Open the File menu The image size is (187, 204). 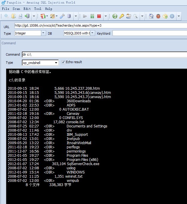(x=6, y=9)
